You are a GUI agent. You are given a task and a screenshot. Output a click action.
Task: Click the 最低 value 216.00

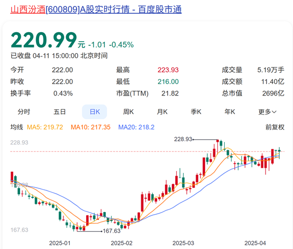click(x=168, y=82)
